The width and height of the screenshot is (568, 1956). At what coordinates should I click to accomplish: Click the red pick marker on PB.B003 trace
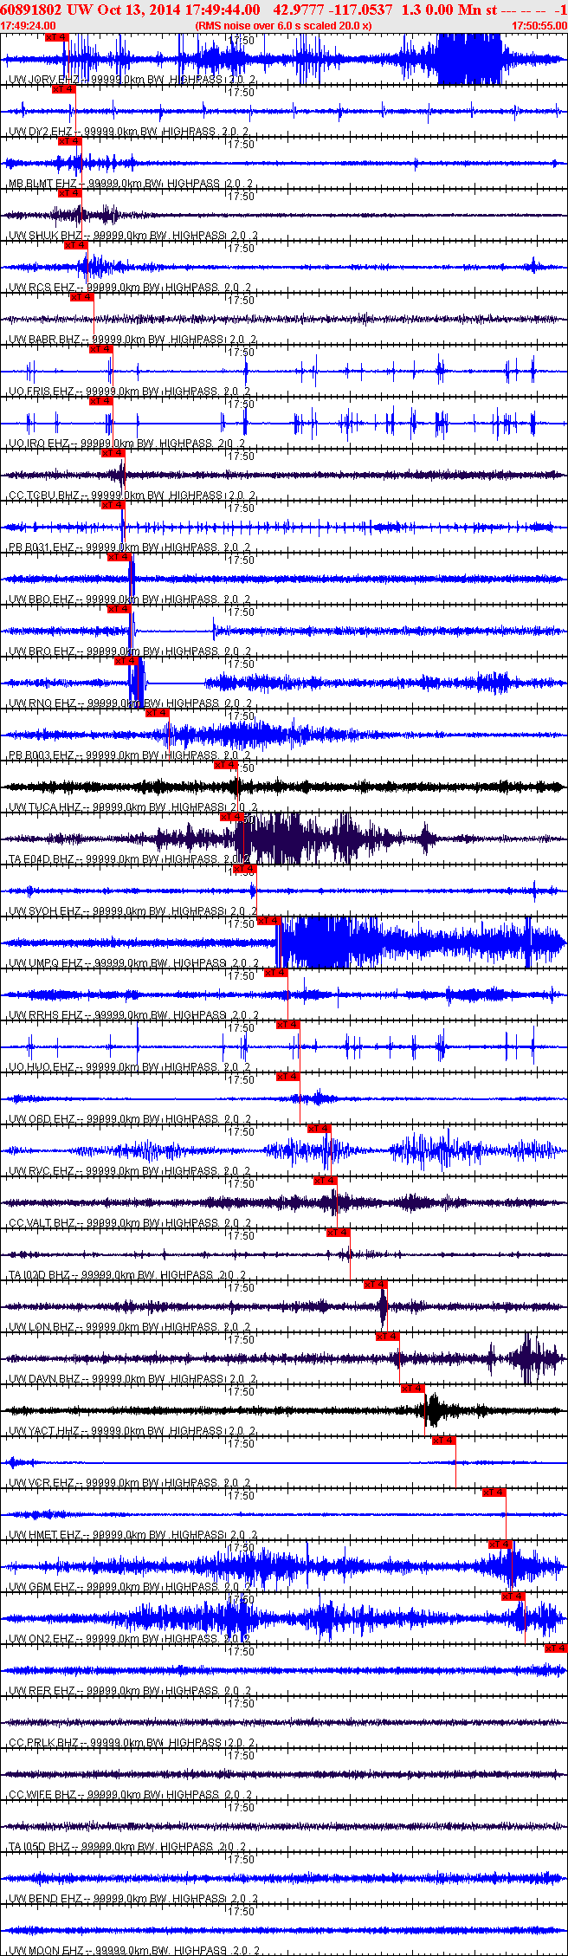click(157, 713)
